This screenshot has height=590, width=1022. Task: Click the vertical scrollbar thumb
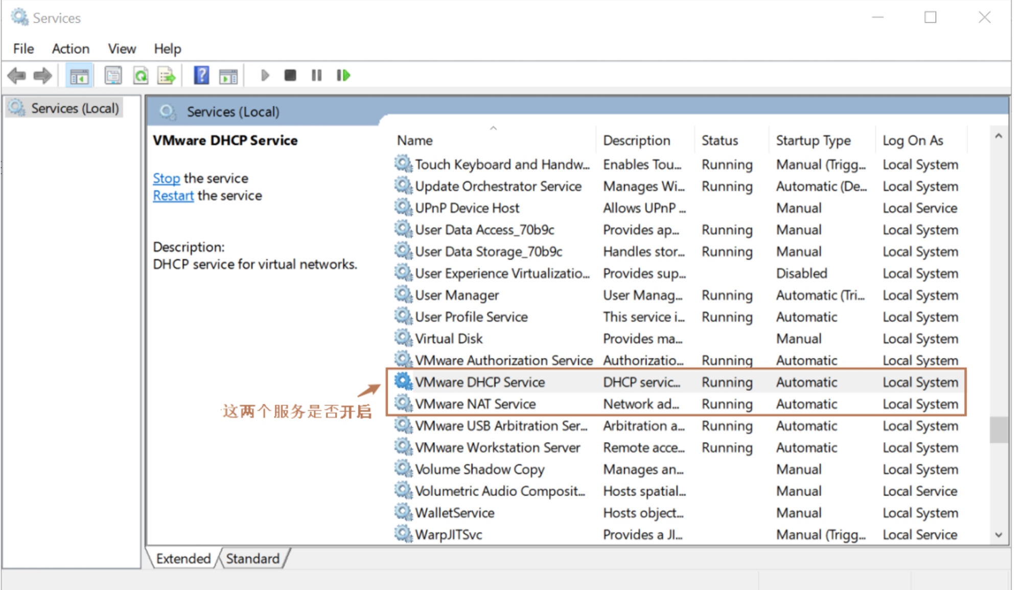click(998, 429)
